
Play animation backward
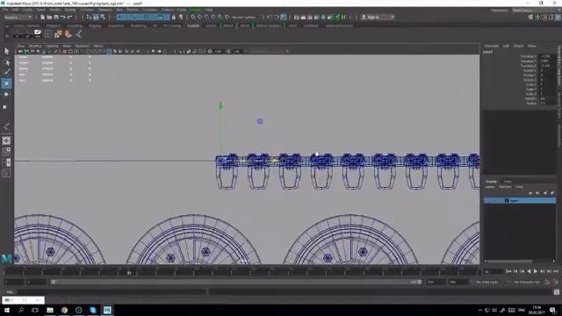pos(529,271)
